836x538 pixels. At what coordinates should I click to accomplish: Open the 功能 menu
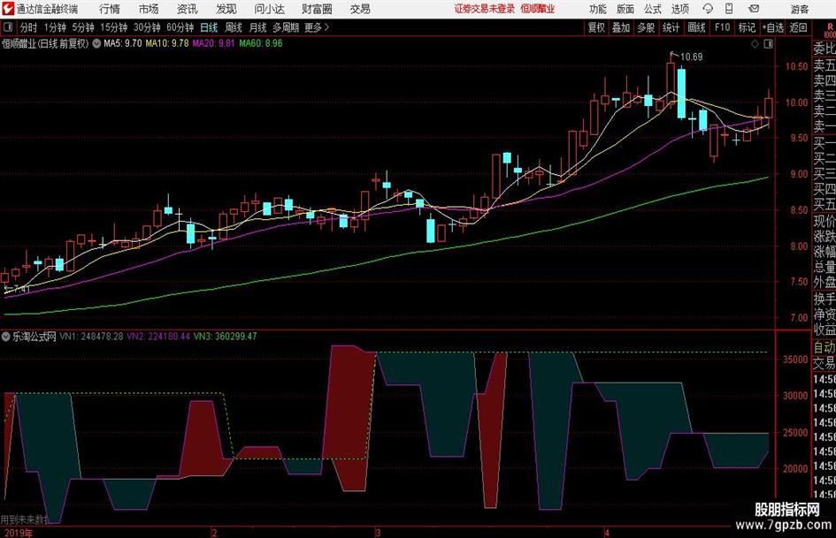click(598, 9)
